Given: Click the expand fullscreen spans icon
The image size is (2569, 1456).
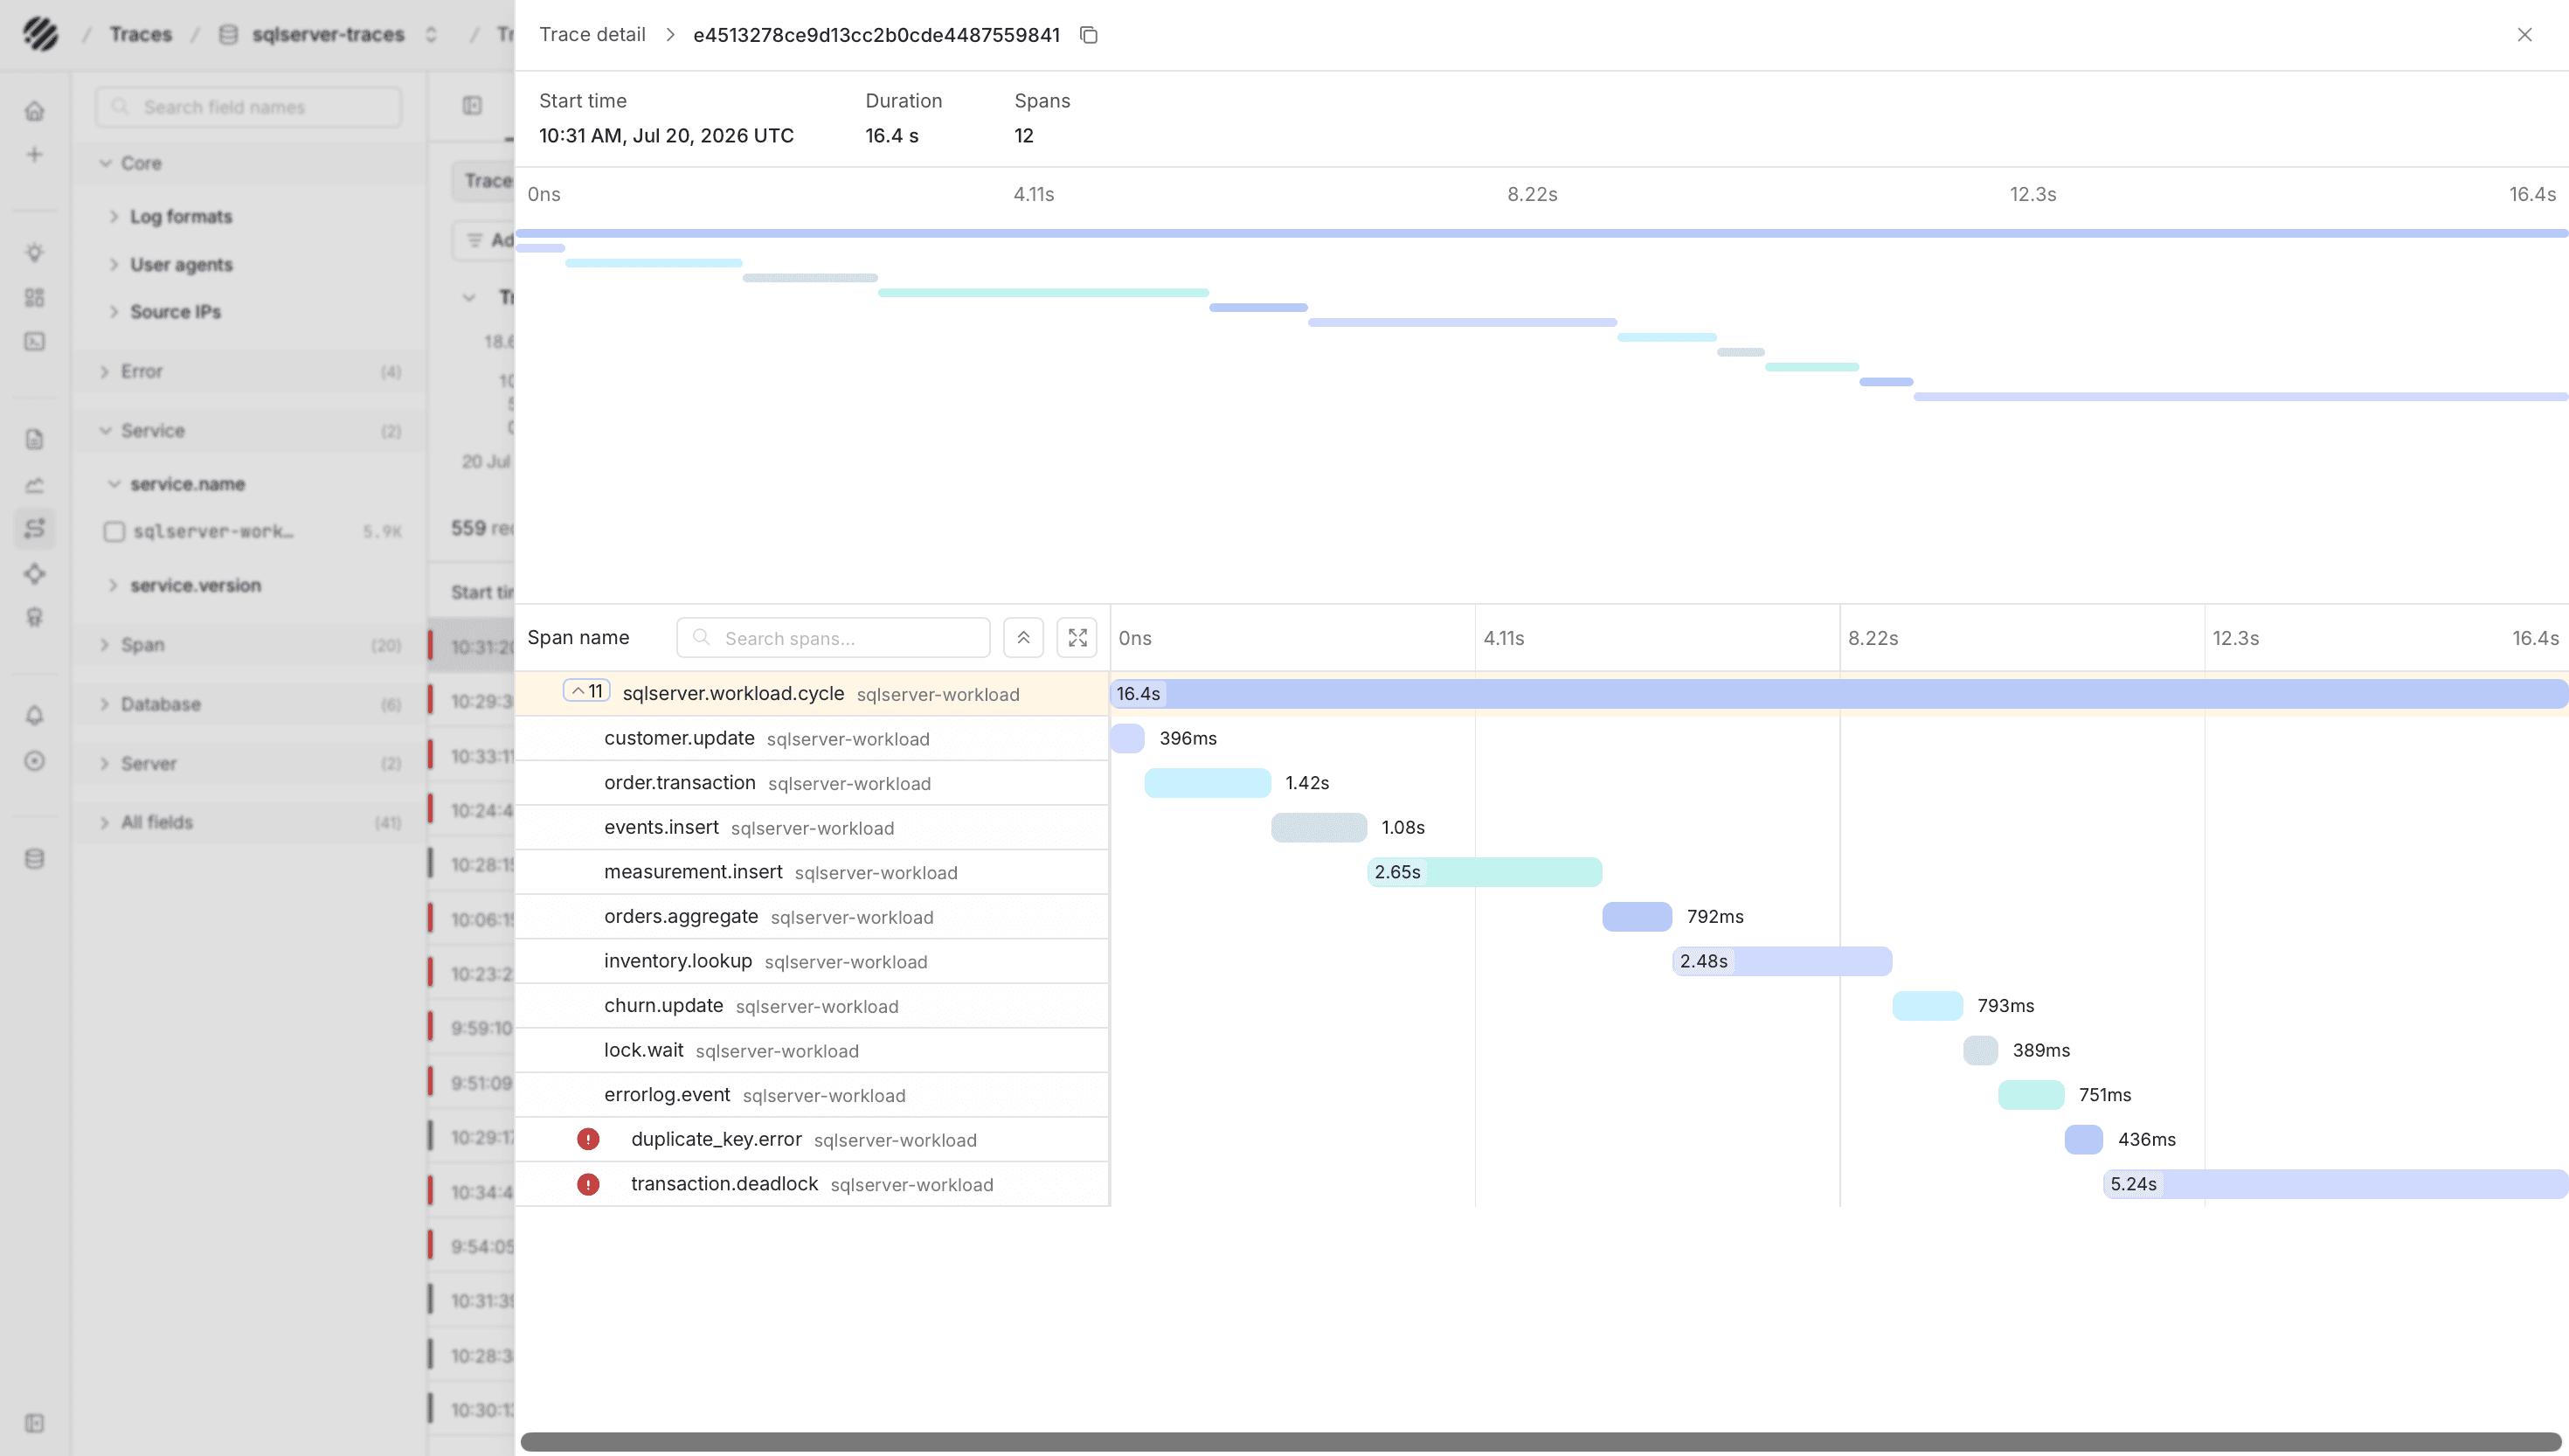Looking at the screenshot, I should (1077, 637).
